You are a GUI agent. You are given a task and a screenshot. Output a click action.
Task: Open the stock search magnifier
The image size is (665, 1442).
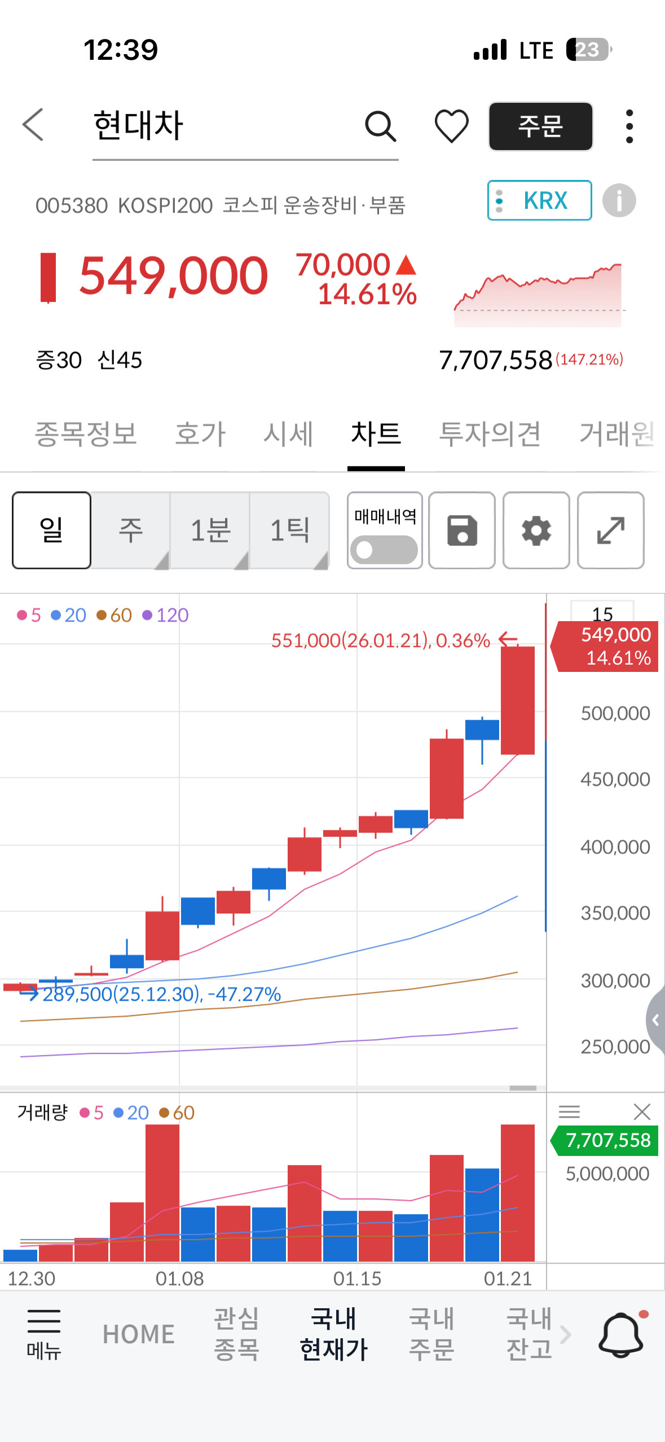pos(380,126)
